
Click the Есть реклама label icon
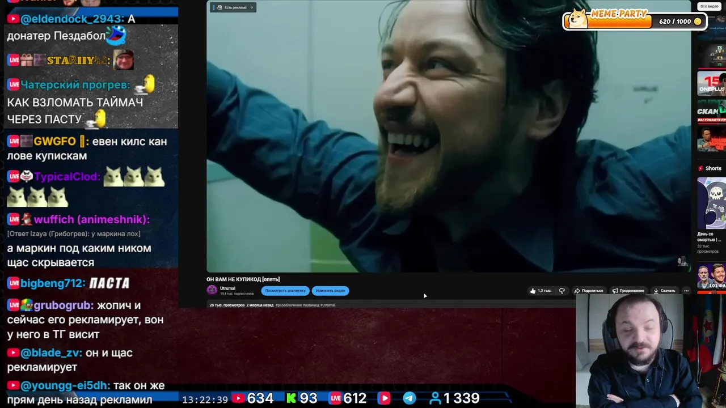[x=220, y=7]
